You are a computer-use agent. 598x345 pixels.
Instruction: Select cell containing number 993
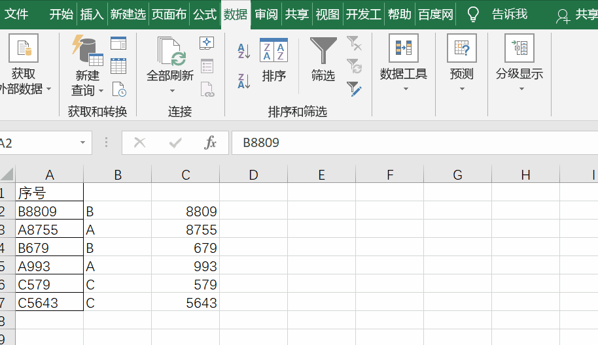tap(185, 266)
